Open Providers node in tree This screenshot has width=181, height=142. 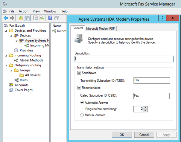(x=26, y=50)
